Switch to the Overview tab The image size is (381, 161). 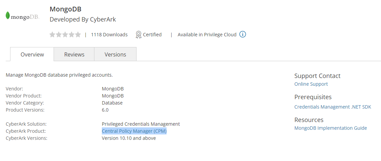32,54
